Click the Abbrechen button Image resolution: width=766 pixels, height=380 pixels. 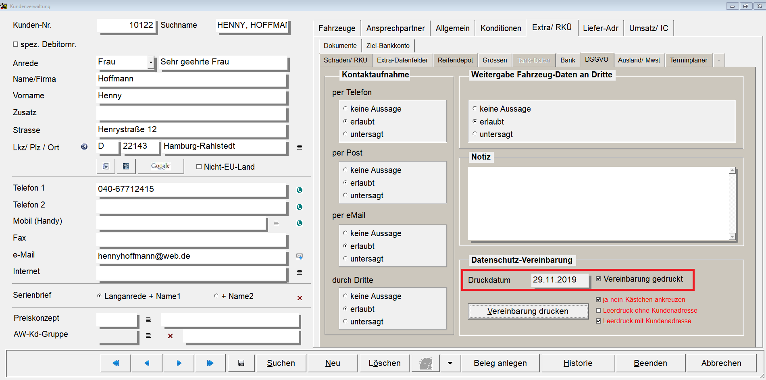coord(721,363)
